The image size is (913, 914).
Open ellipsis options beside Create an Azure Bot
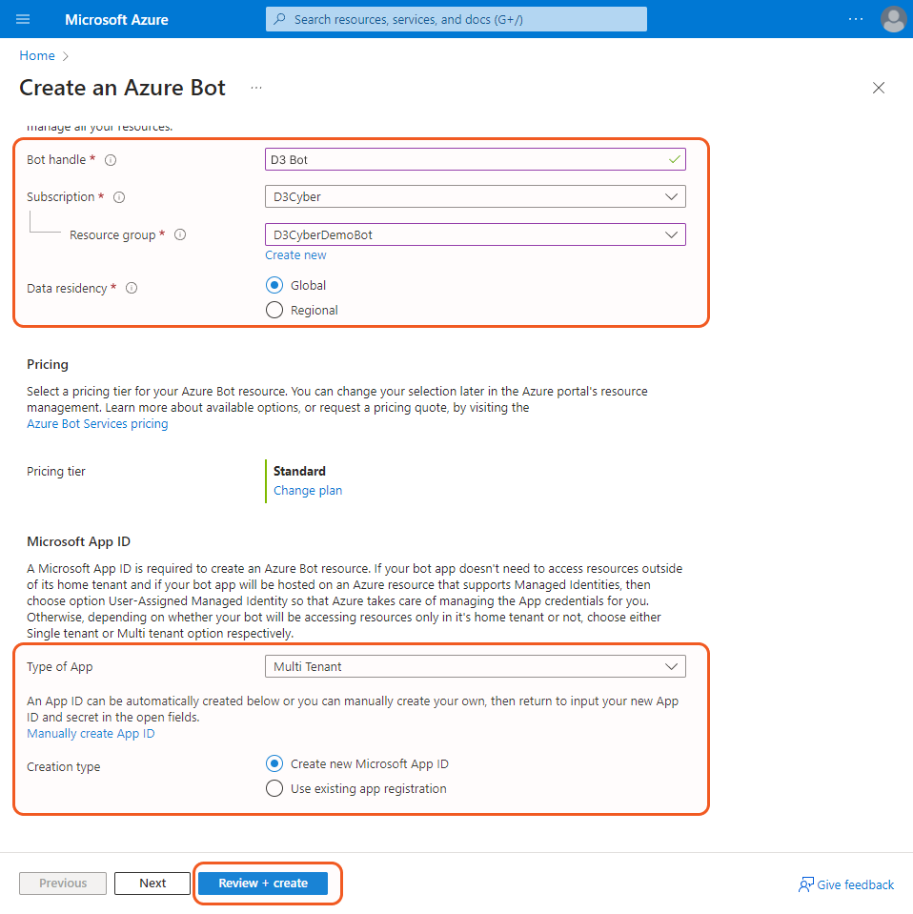(256, 88)
